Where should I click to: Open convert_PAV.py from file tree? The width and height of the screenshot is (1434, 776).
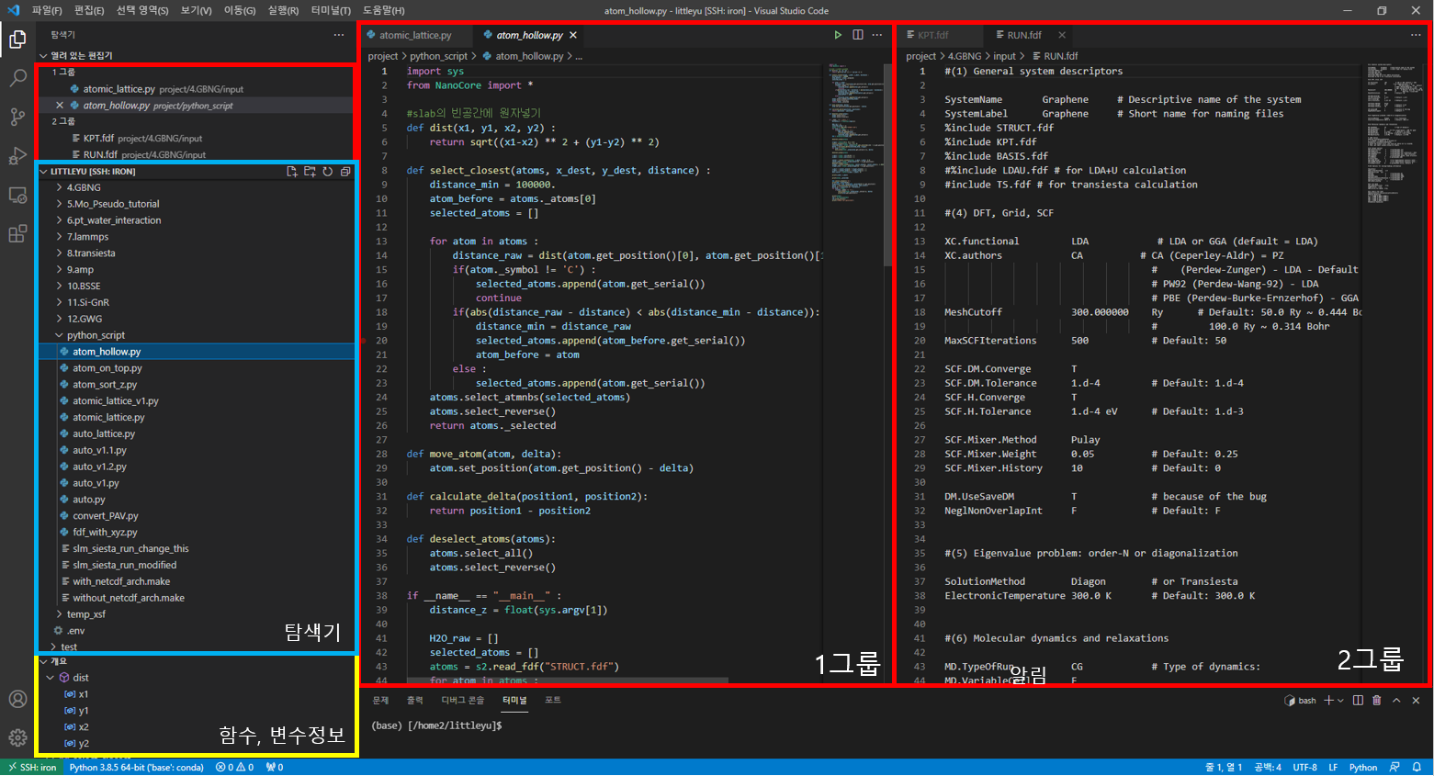point(106,516)
